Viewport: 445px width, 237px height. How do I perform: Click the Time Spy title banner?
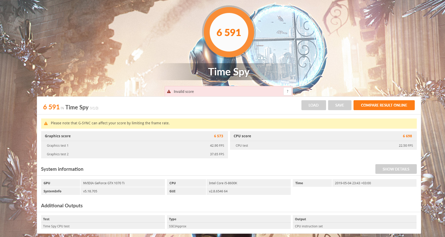pos(229,72)
